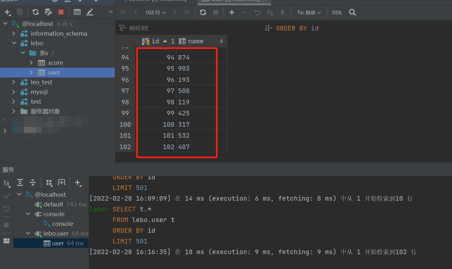Open the WHERE filter history icon
Image resolution: width=452 pixels, height=269 pixels.
(123, 28)
